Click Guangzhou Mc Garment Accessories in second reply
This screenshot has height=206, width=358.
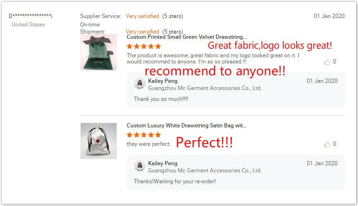205,170
